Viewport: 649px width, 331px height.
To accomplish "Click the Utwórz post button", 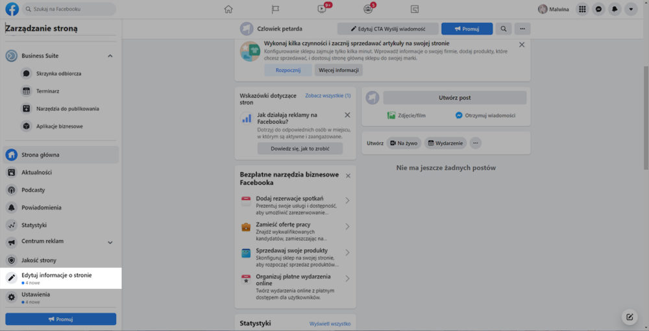I will [x=454, y=97].
